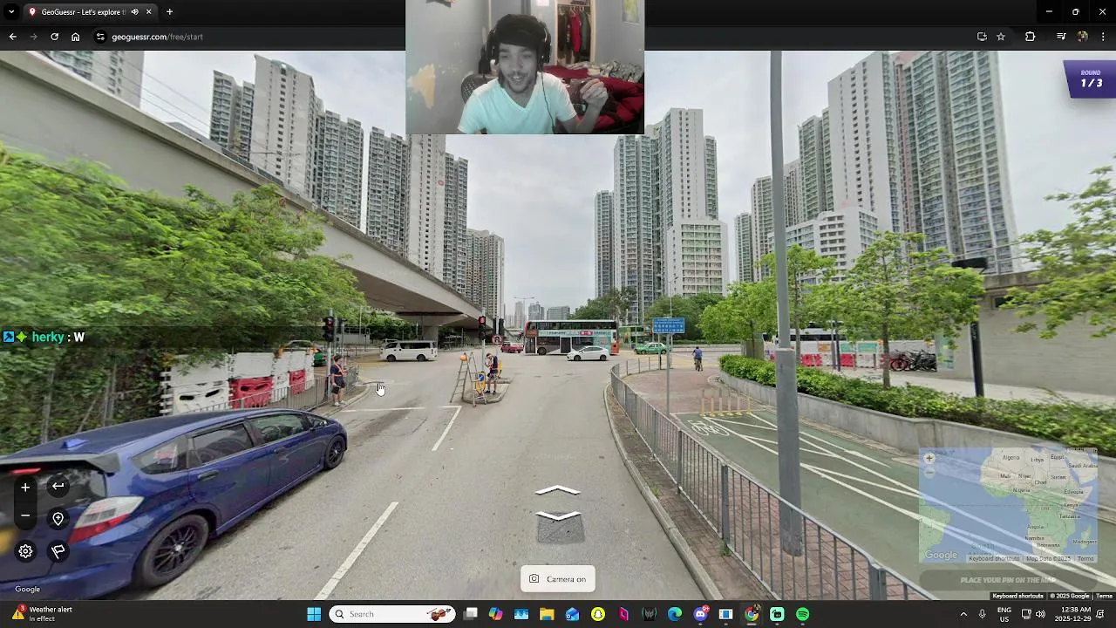This screenshot has width=1116, height=628.
Task: Zoom in the mini map plus control
Action: click(x=929, y=458)
